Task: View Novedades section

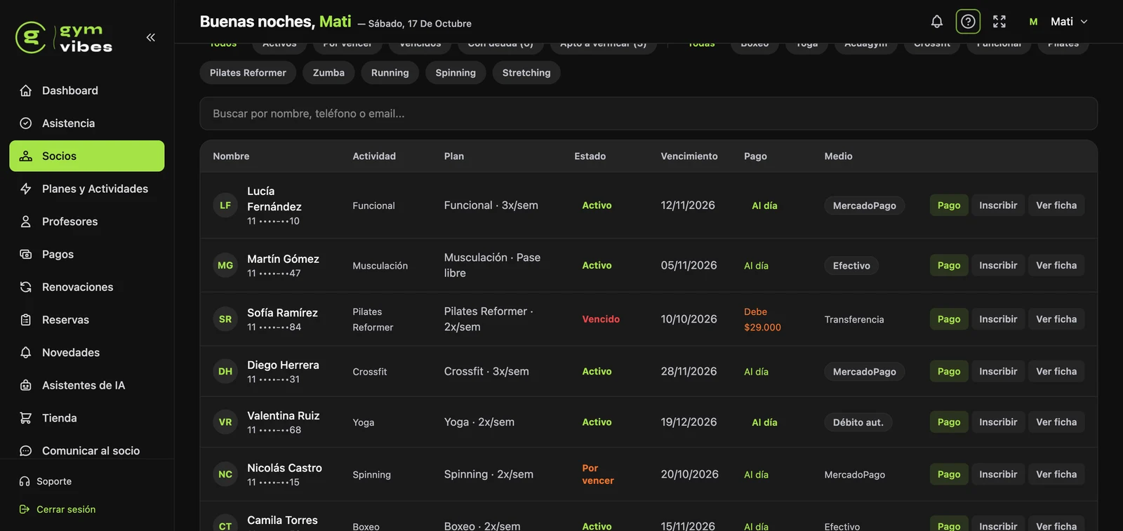Action: (x=87, y=352)
